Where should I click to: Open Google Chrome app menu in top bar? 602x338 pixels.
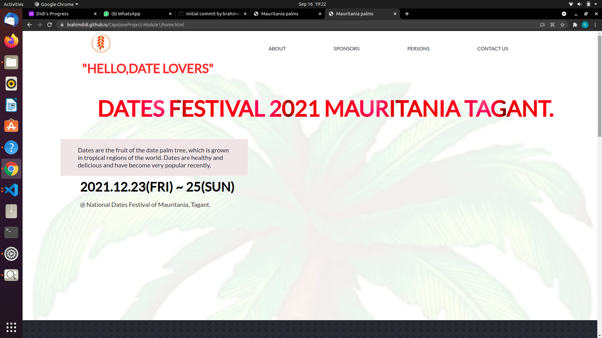click(x=56, y=4)
